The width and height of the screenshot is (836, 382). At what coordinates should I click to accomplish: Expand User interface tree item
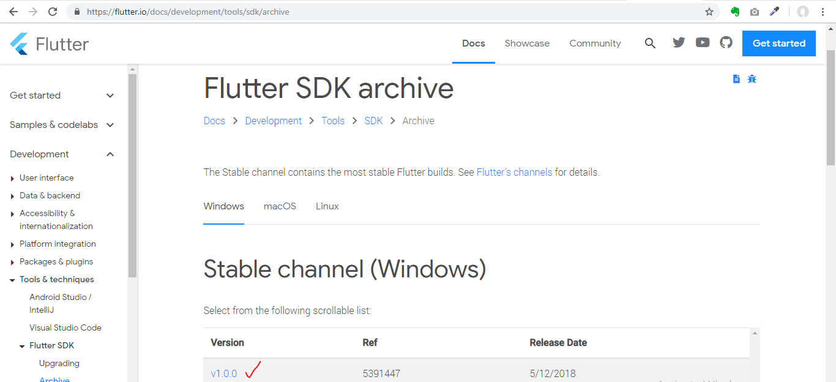13,178
